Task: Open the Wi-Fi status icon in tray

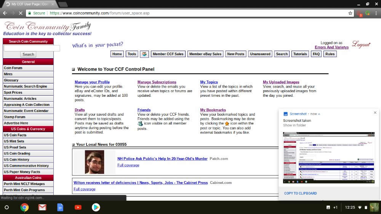Action: click(360, 208)
